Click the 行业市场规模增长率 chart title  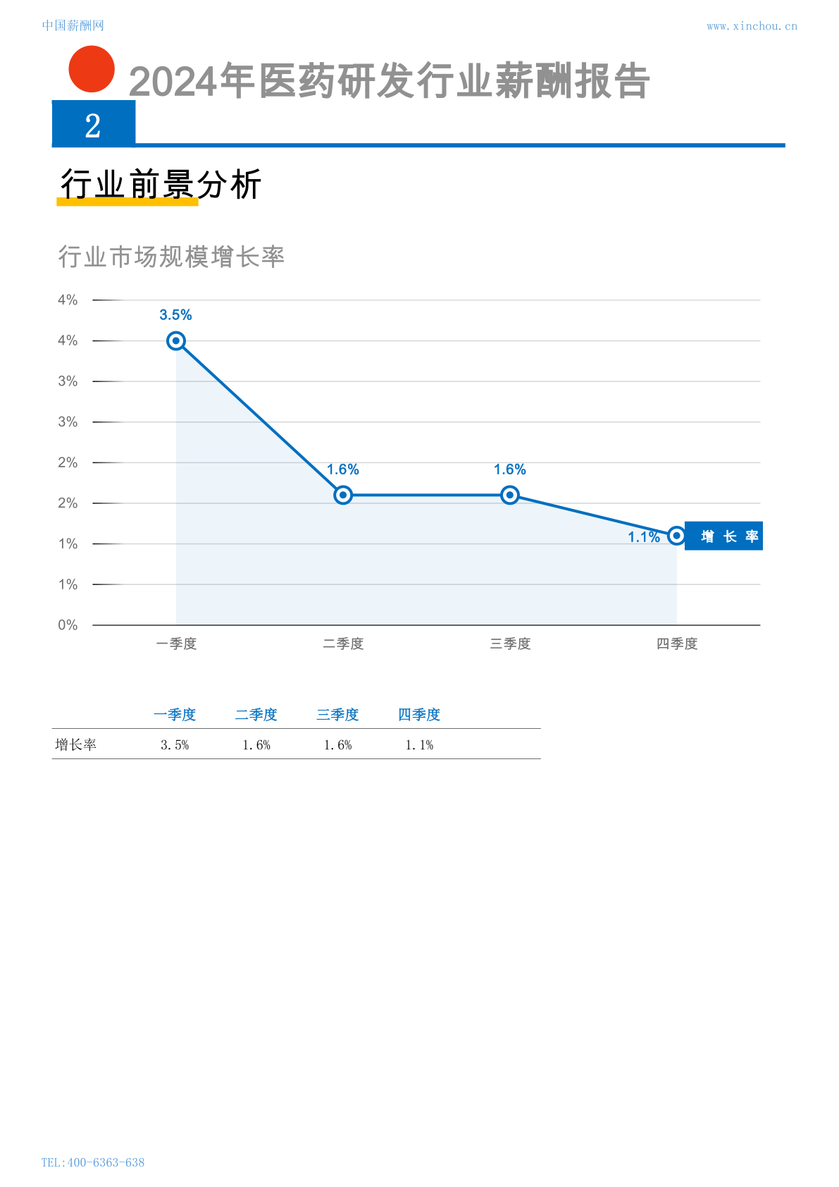pyautogui.click(x=171, y=257)
